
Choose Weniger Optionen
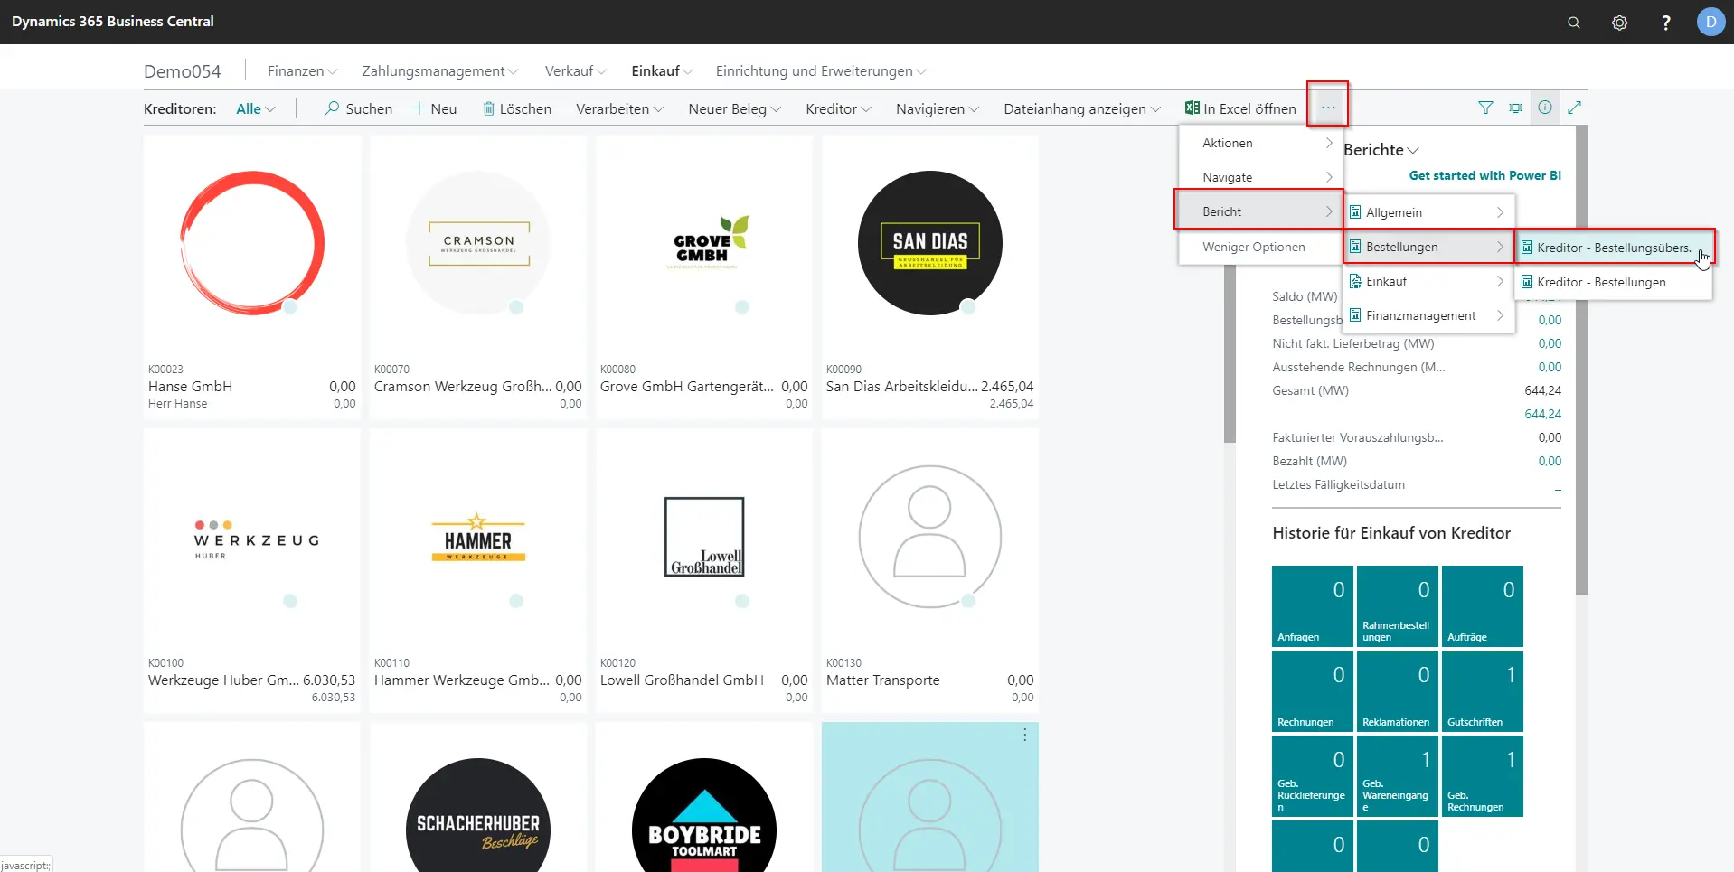pyautogui.click(x=1260, y=247)
